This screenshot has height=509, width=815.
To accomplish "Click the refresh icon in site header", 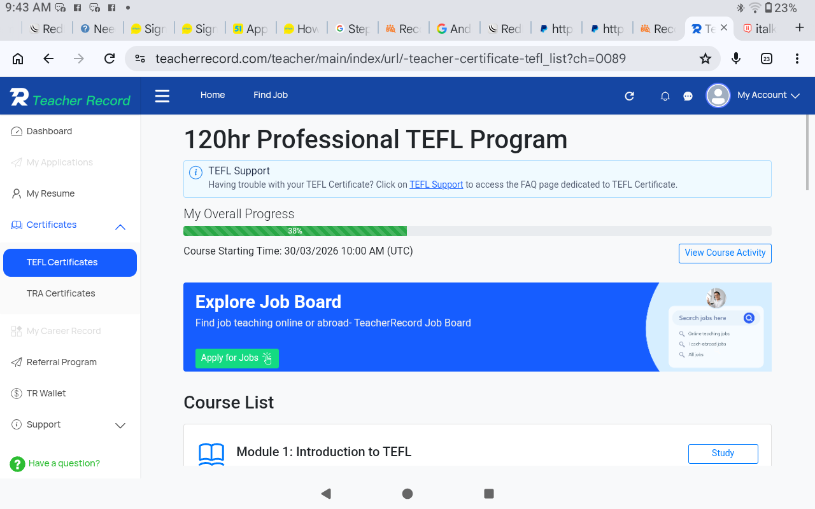I will coord(629,96).
